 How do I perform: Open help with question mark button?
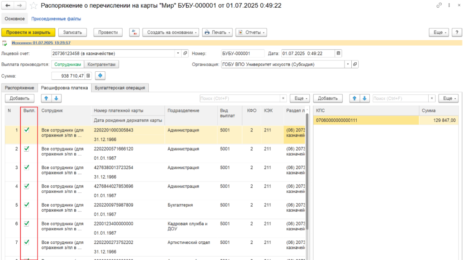457,32
